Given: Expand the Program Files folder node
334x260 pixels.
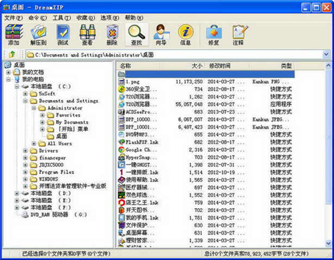Looking at the screenshot, I should coord(25,172).
